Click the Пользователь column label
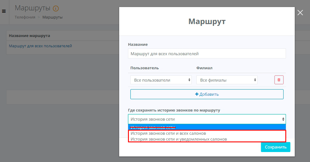This screenshot has height=162, width=310. pos(144,68)
